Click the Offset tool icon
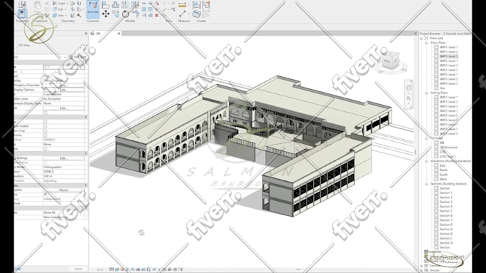Viewport: 486px width, 273px height. (x=116, y=5)
